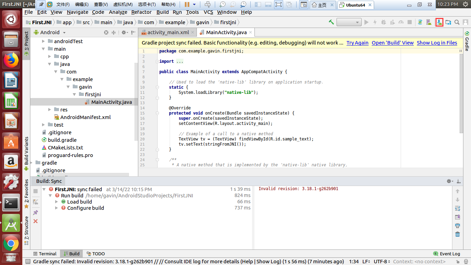Expand the Load build node
Image resolution: width=471 pixels, height=265 pixels.
[57, 202]
